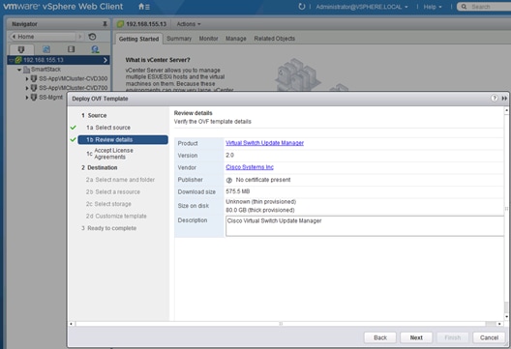The image size is (511, 349).
Task: Select SS-AppVMCluster-CVD700 in the tree
Action: (x=73, y=88)
